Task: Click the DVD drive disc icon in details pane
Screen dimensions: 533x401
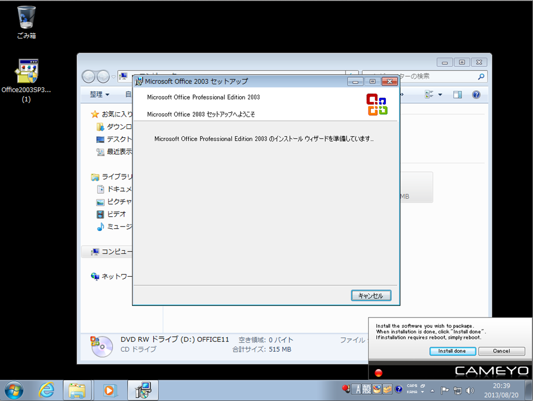Action: tap(101, 346)
